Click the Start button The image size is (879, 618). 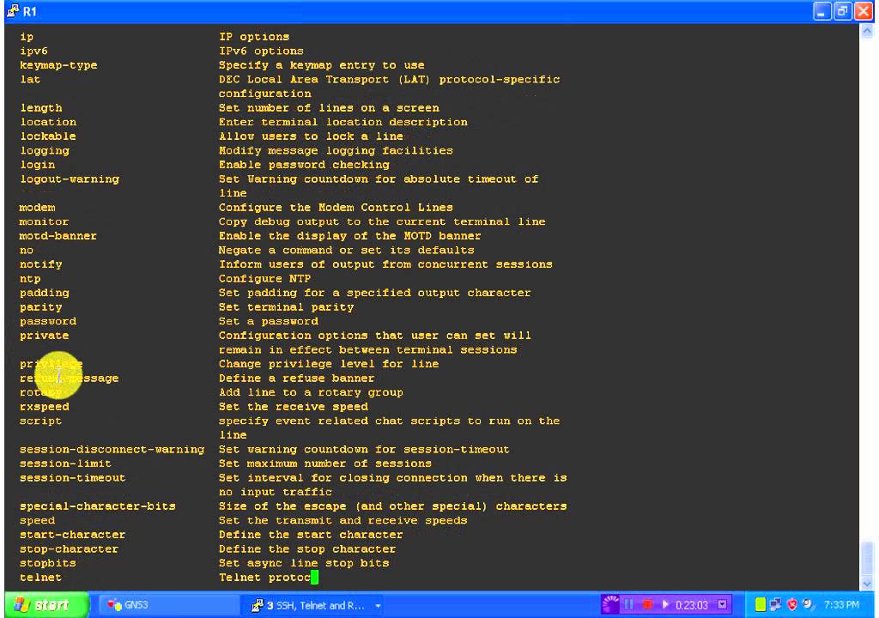(46, 605)
